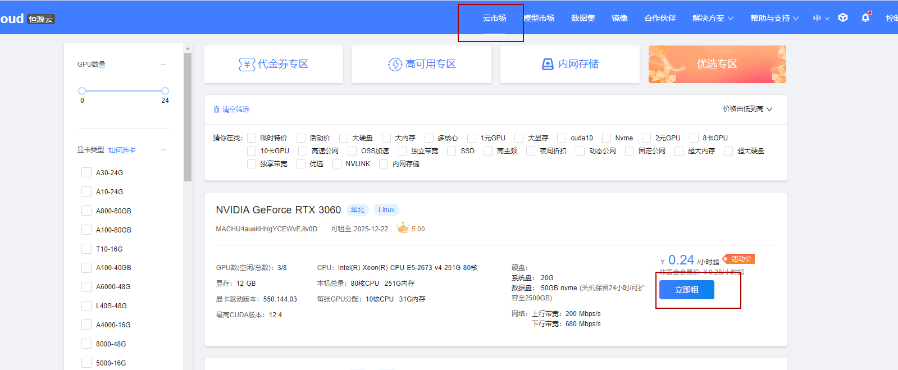Click the crown rating icon
The height and width of the screenshot is (370, 898).
(403, 228)
